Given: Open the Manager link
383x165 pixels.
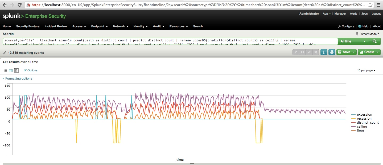Looking at the screenshot, I should point(340,14).
